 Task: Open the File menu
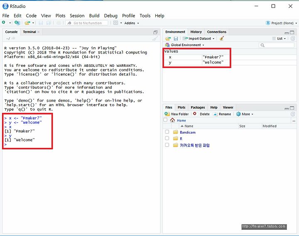[5, 16]
